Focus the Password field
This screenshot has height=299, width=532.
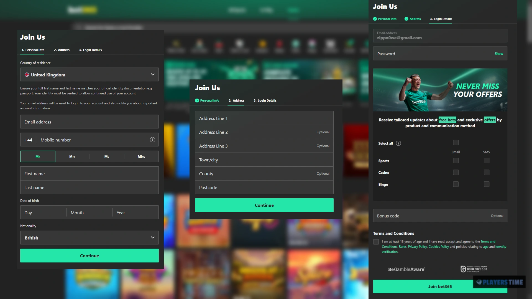(x=440, y=54)
